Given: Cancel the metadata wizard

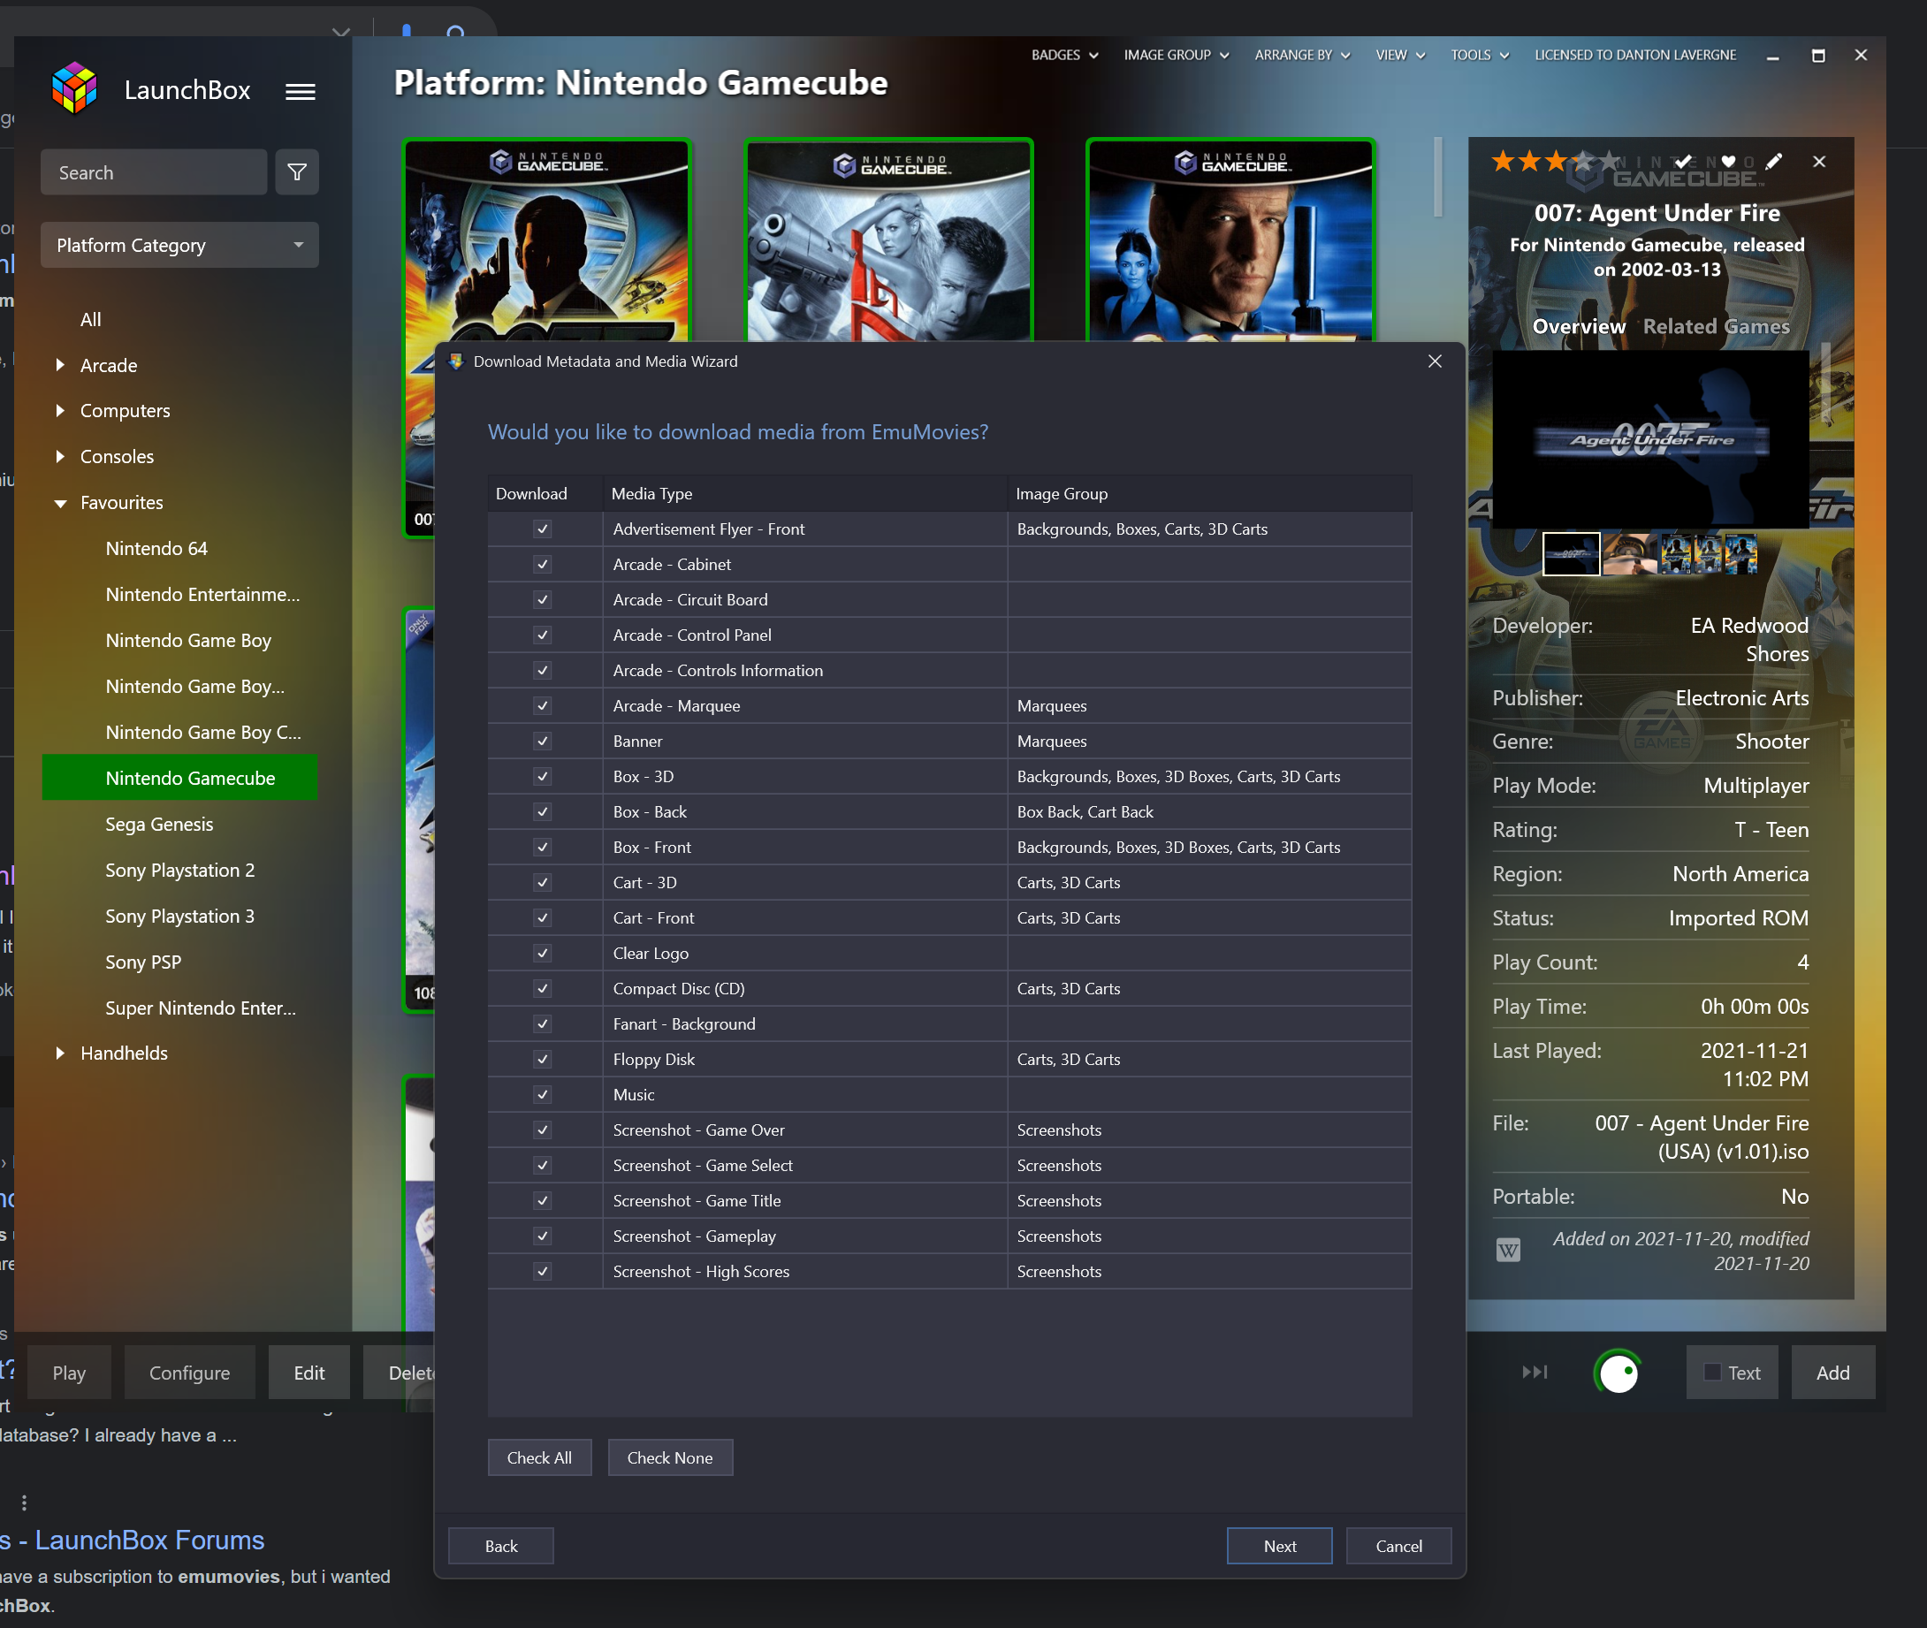Looking at the screenshot, I should coord(1398,1547).
